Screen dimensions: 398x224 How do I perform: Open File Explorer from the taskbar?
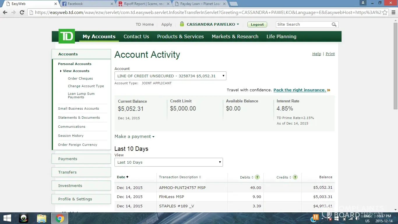pyautogui.click(x=42, y=218)
